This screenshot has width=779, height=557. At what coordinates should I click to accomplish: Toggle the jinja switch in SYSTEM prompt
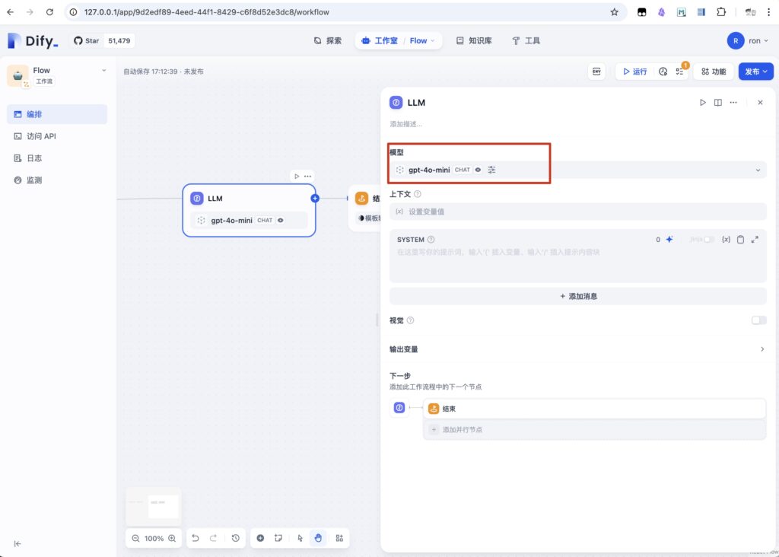[708, 240]
